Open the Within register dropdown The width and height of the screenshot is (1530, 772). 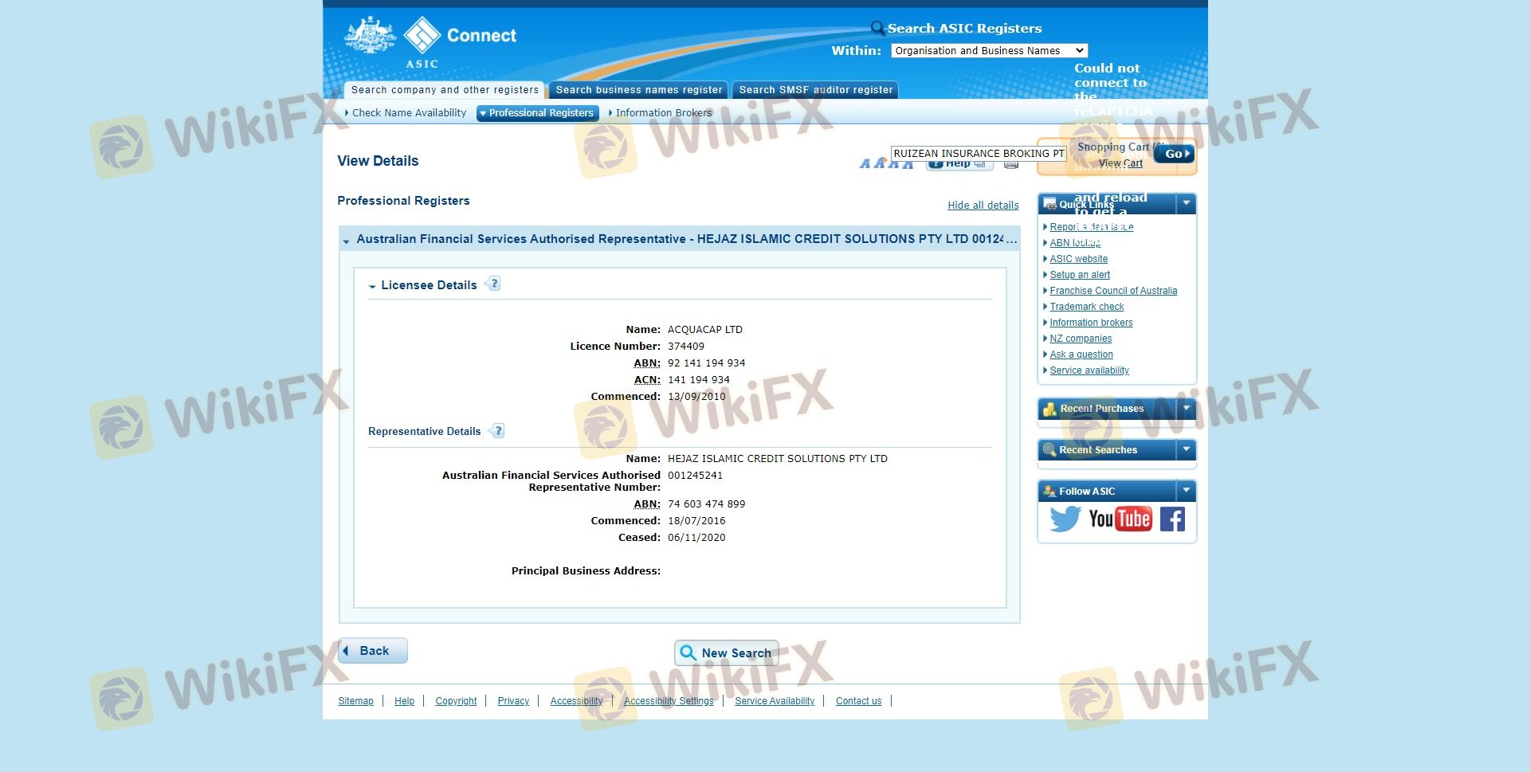tap(989, 51)
